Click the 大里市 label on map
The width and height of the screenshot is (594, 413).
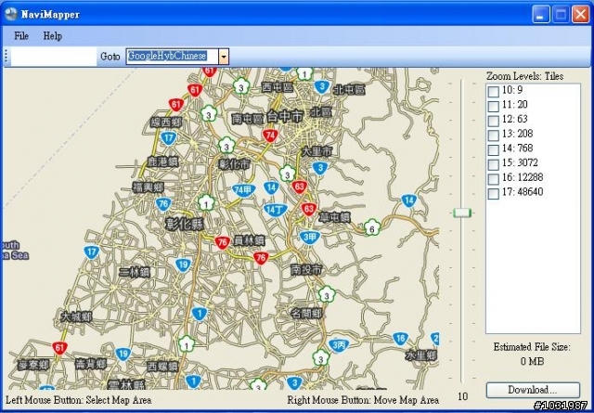(x=316, y=151)
